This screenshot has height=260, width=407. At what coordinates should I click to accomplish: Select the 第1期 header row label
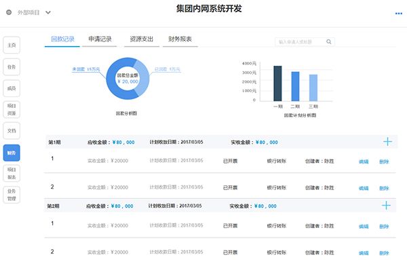(54, 142)
